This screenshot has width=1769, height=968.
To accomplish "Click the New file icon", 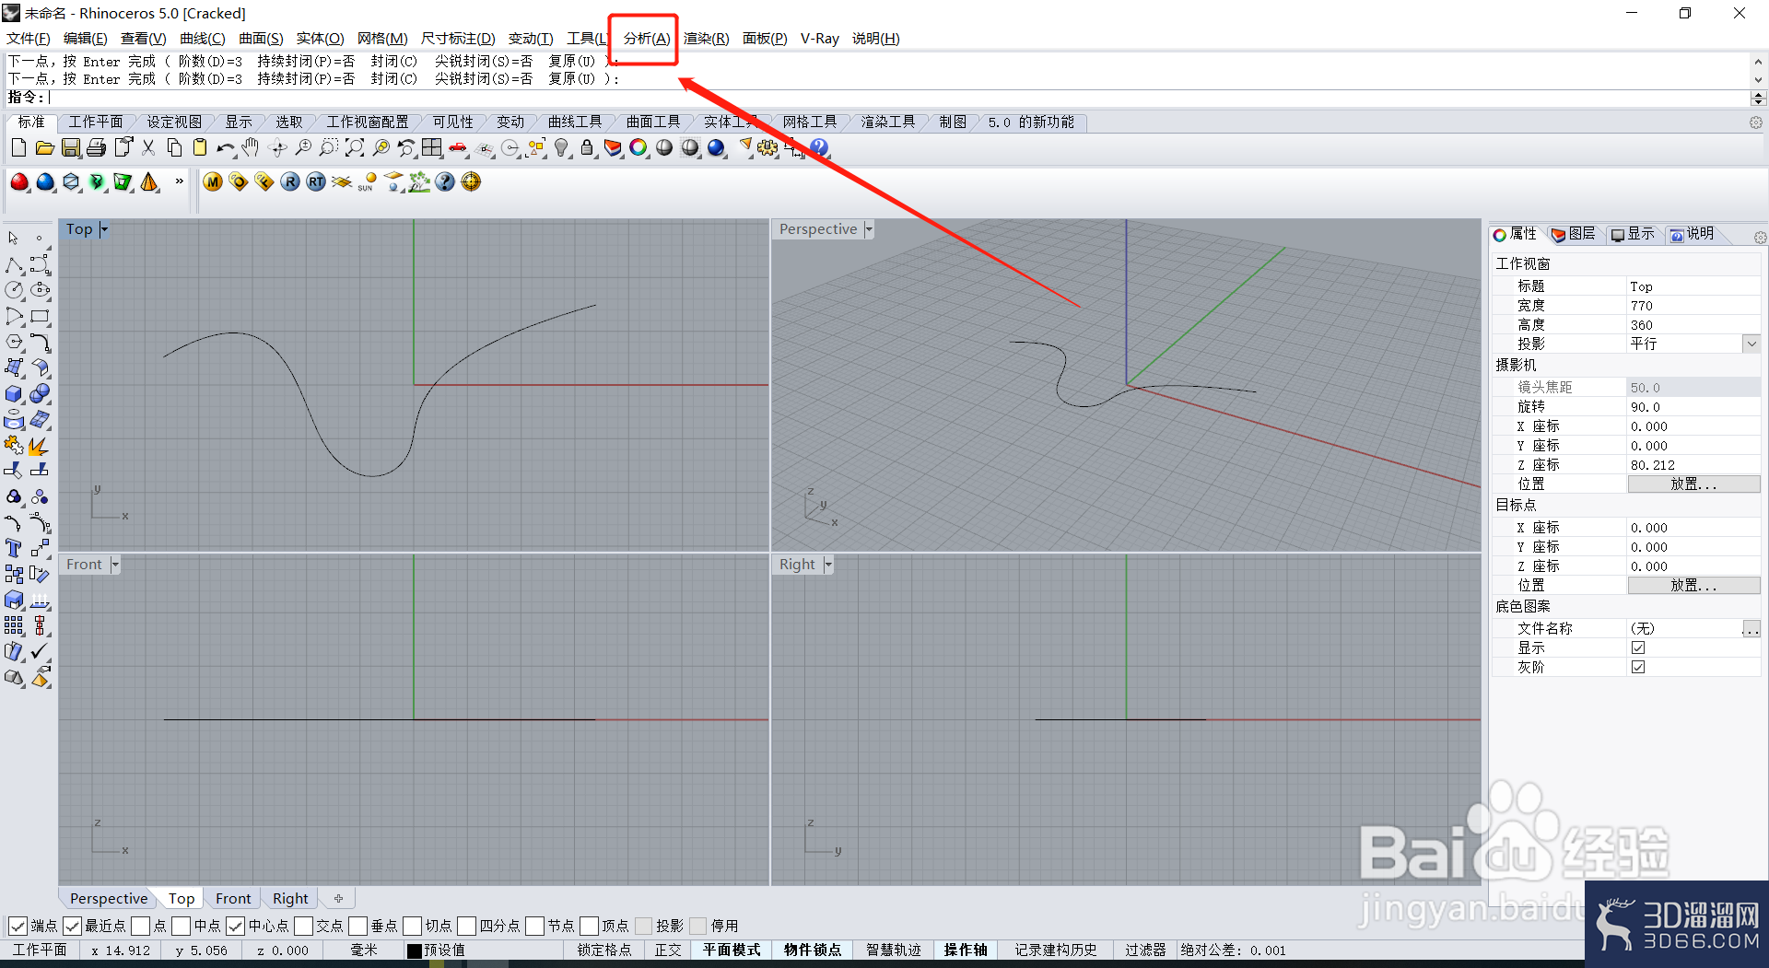I will point(18,147).
